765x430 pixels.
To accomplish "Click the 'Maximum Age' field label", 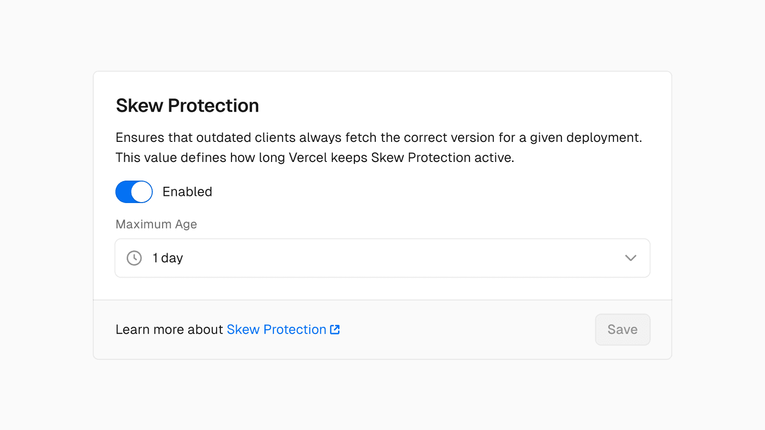I will coord(156,224).
